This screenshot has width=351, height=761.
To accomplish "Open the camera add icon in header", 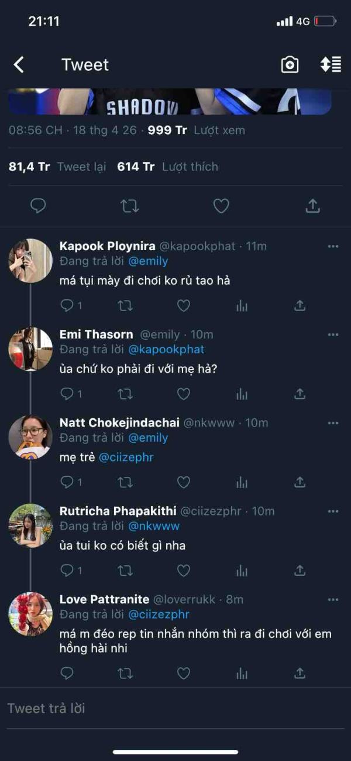I will (290, 64).
